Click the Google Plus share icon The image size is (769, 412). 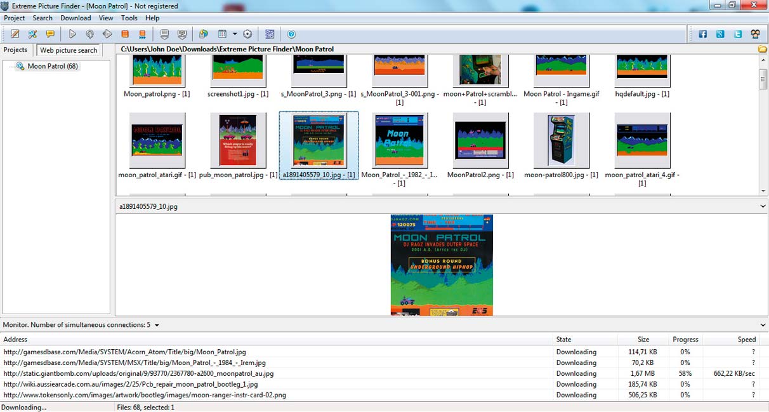pyautogui.click(x=720, y=34)
